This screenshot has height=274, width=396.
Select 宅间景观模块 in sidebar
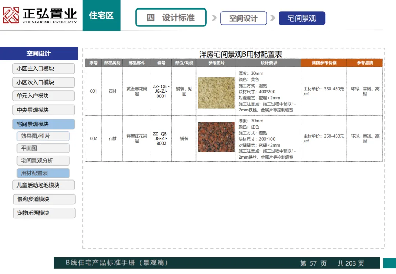tap(44, 124)
